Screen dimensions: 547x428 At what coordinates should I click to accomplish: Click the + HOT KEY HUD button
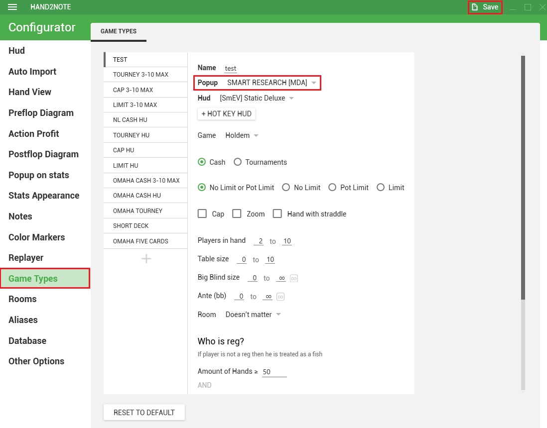point(227,114)
